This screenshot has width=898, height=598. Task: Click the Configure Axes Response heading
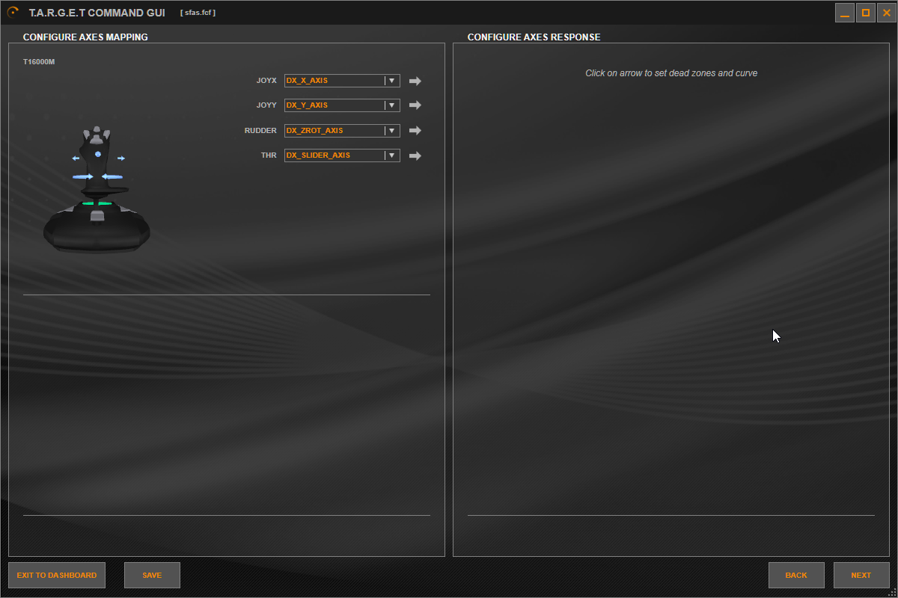point(534,37)
